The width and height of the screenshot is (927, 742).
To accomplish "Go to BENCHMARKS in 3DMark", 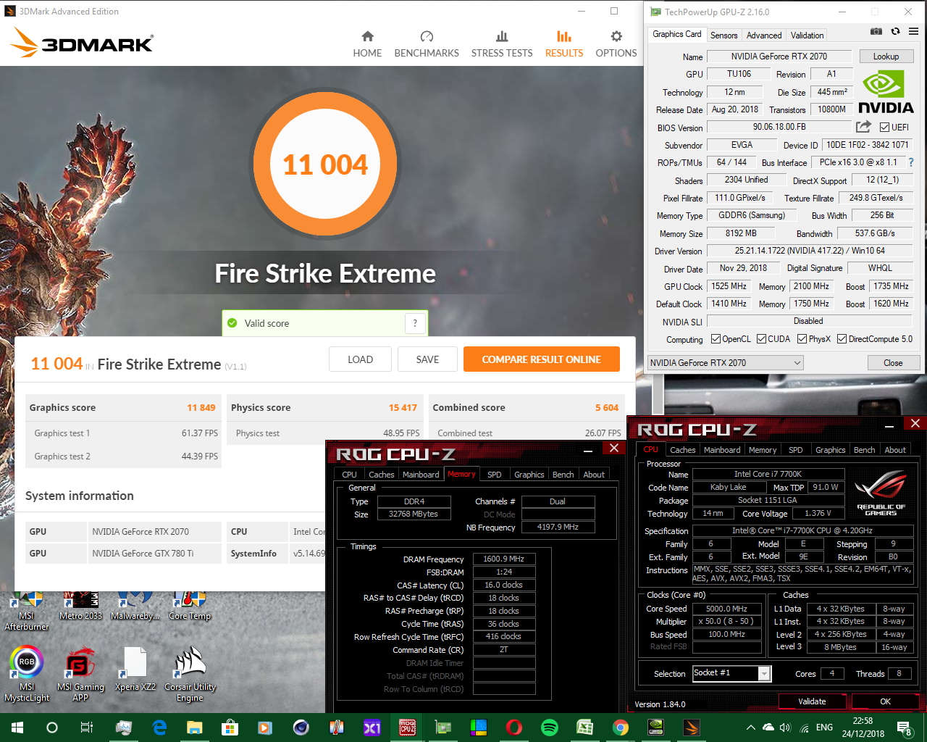I will (x=427, y=44).
